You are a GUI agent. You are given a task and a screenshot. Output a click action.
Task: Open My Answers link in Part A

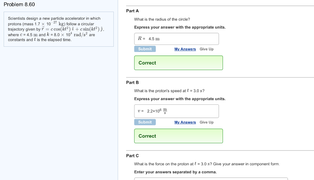pos(185,49)
